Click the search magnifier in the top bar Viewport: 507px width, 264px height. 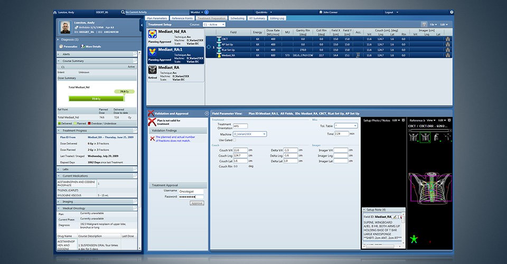click(x=123, y=12)
